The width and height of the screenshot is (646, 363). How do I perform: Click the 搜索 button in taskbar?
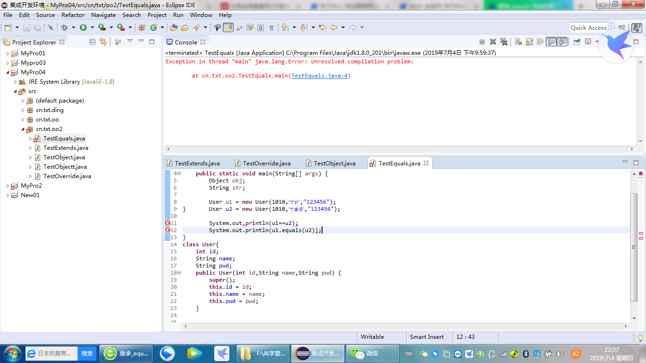87,353
